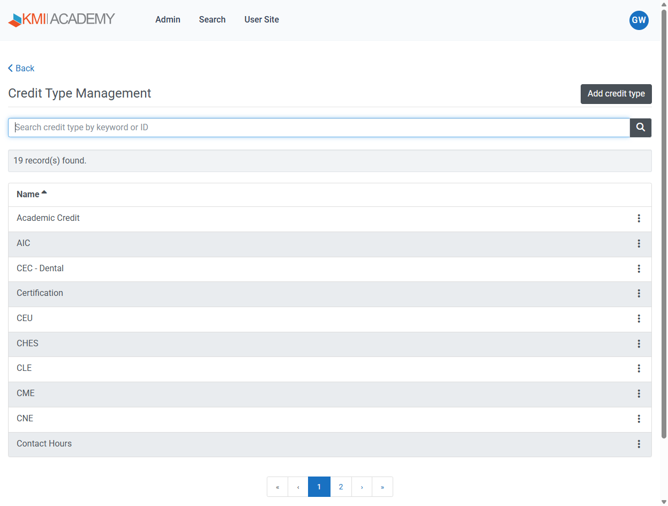Go to page 2 of results
This screenshot has height=506, width=668.
coord(341,487)
